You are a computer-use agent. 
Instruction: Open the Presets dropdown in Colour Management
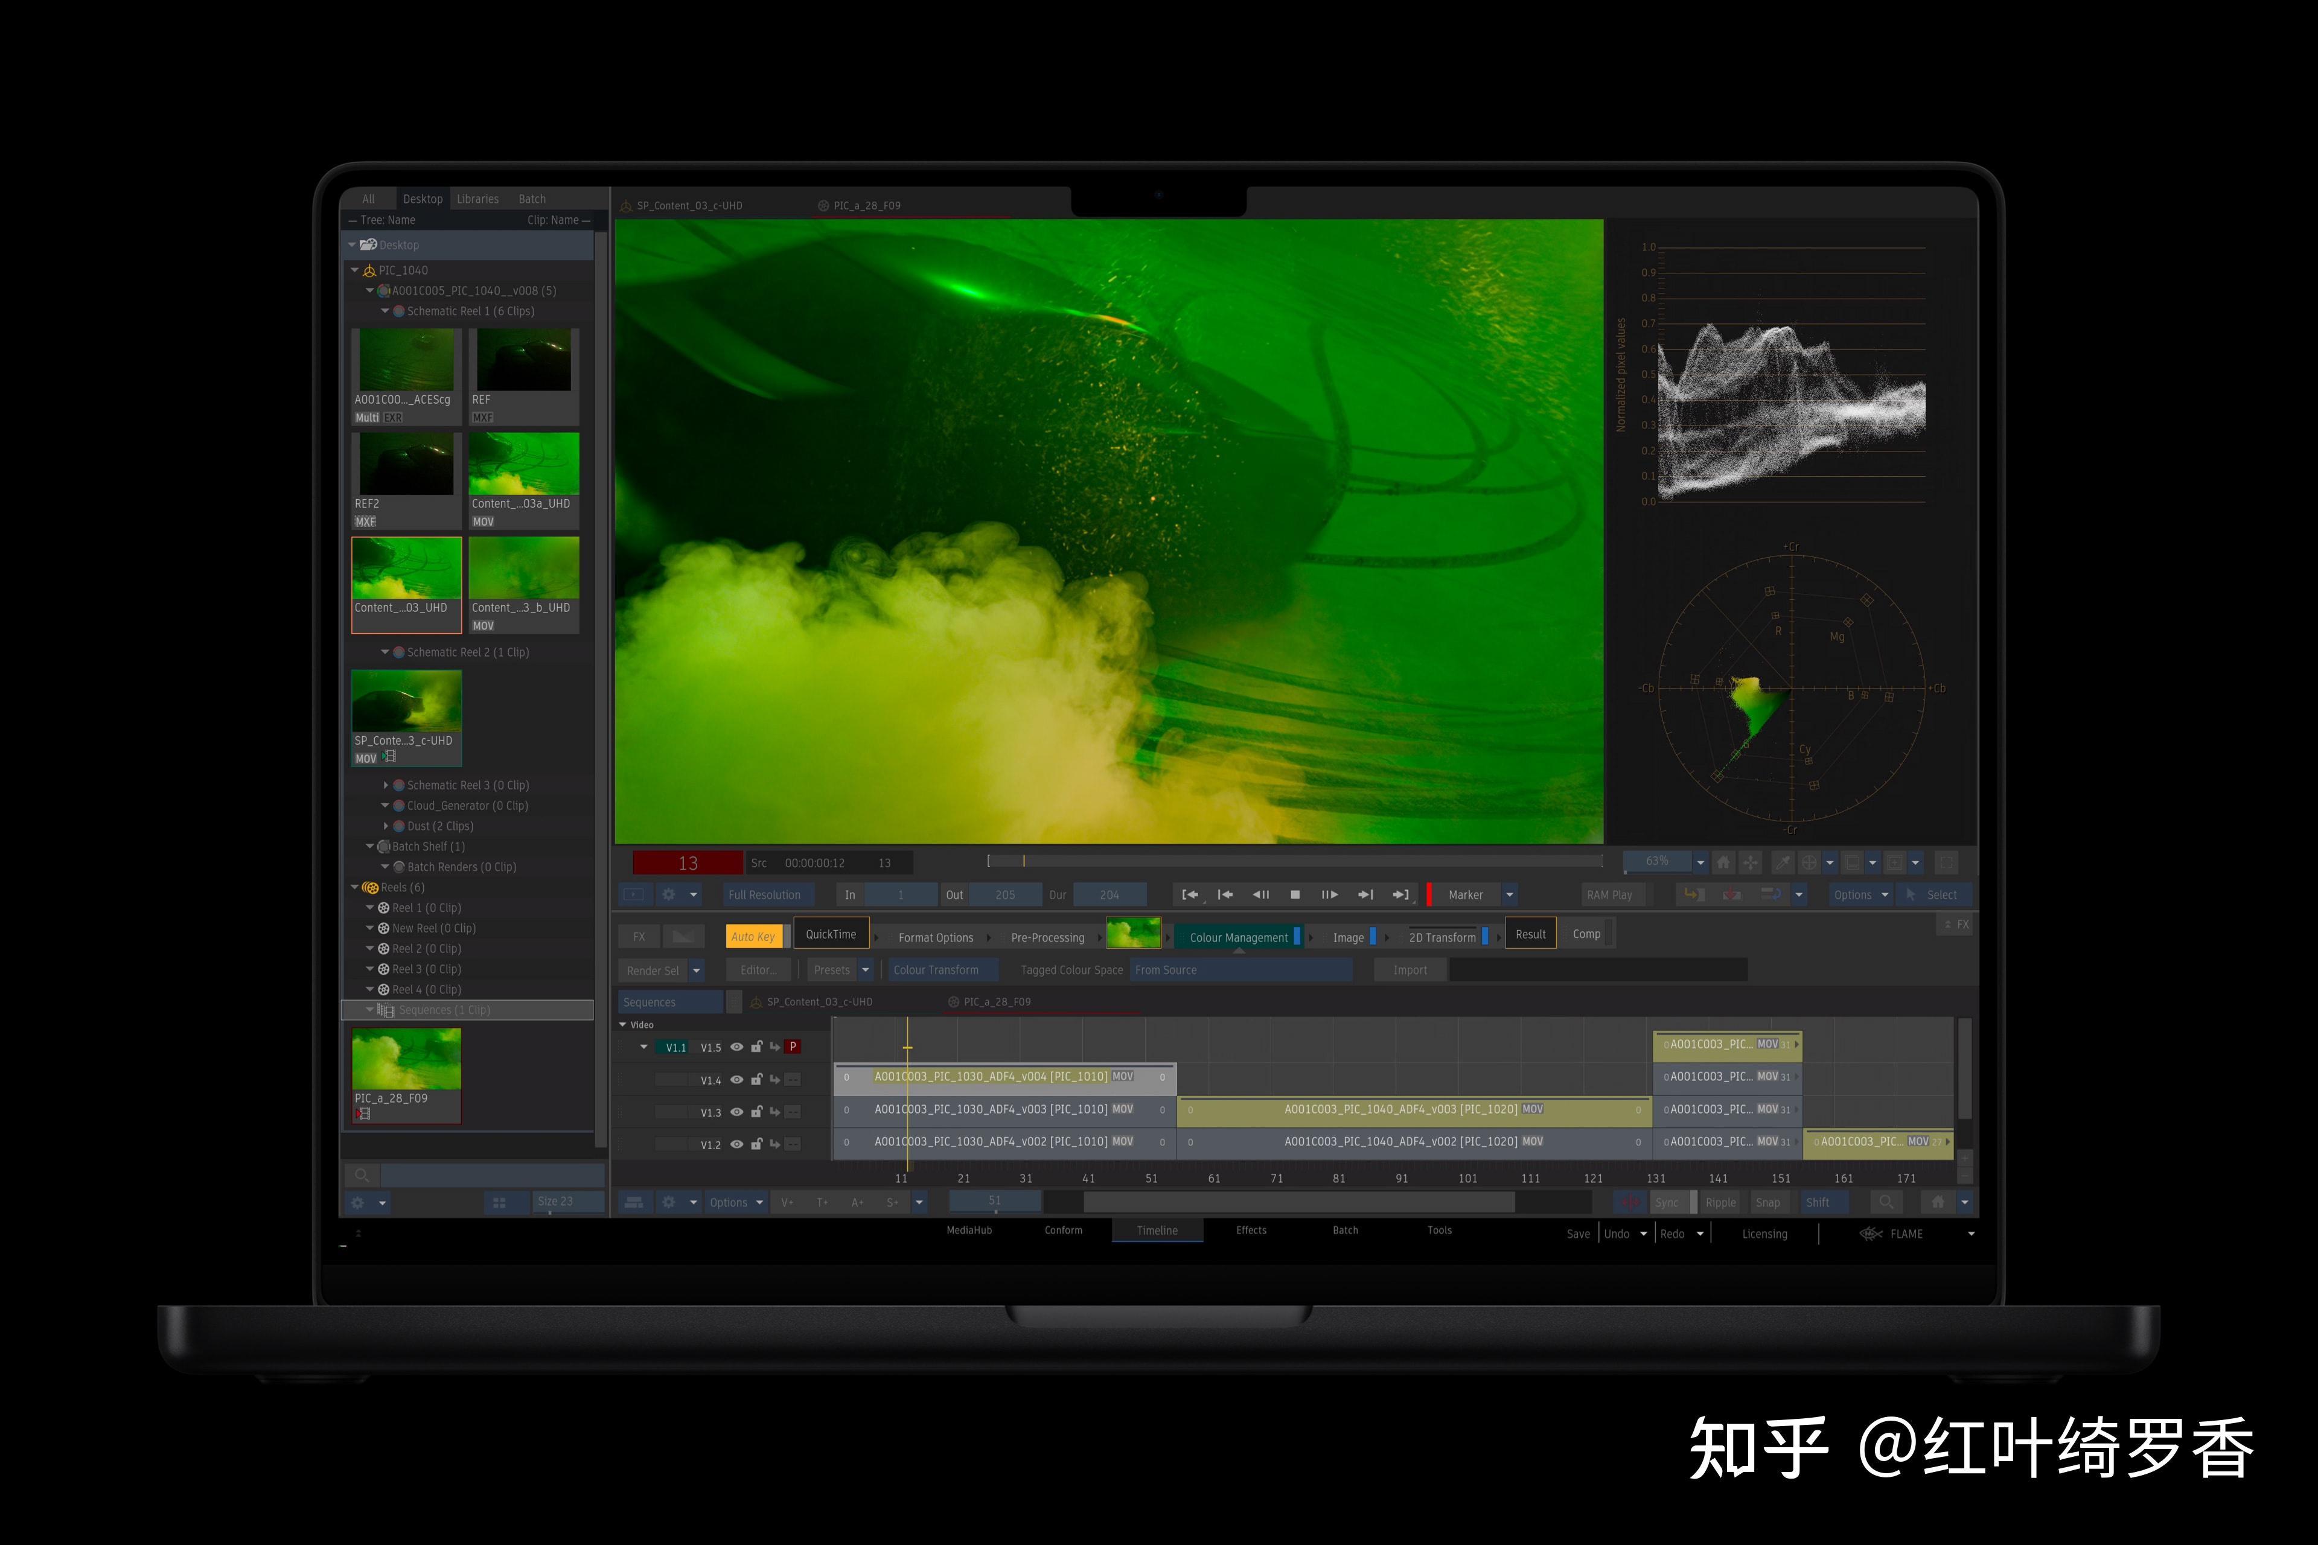(x=865, y=970)
